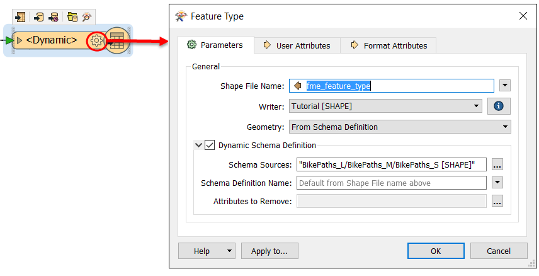The image size is (539, 276).
Task: Click the database with arrow icon in mini toolbar
Action: click(38, 16)
